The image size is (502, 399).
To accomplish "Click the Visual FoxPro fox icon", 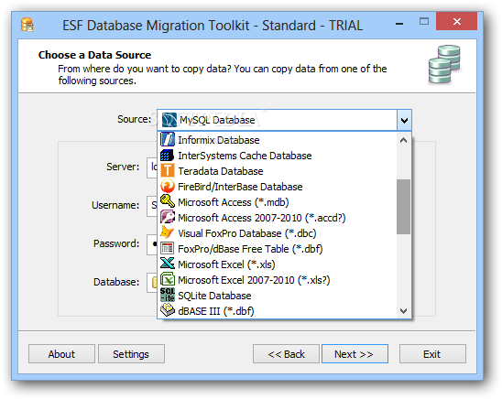I will [168, 233].
